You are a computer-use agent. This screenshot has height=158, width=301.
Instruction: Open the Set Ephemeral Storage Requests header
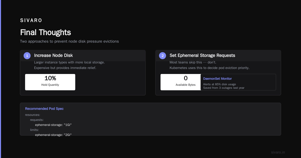pyautogui.click(x=218, y=56)
